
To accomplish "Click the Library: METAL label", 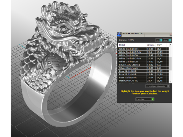I will [x=127, y=40].
